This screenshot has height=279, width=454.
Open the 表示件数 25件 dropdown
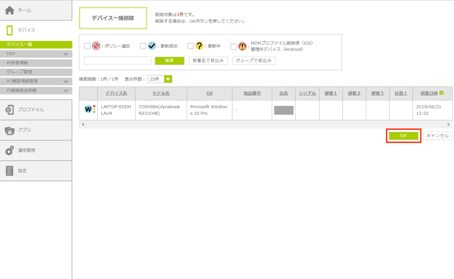pyautogui.click(x=160, y=79)
